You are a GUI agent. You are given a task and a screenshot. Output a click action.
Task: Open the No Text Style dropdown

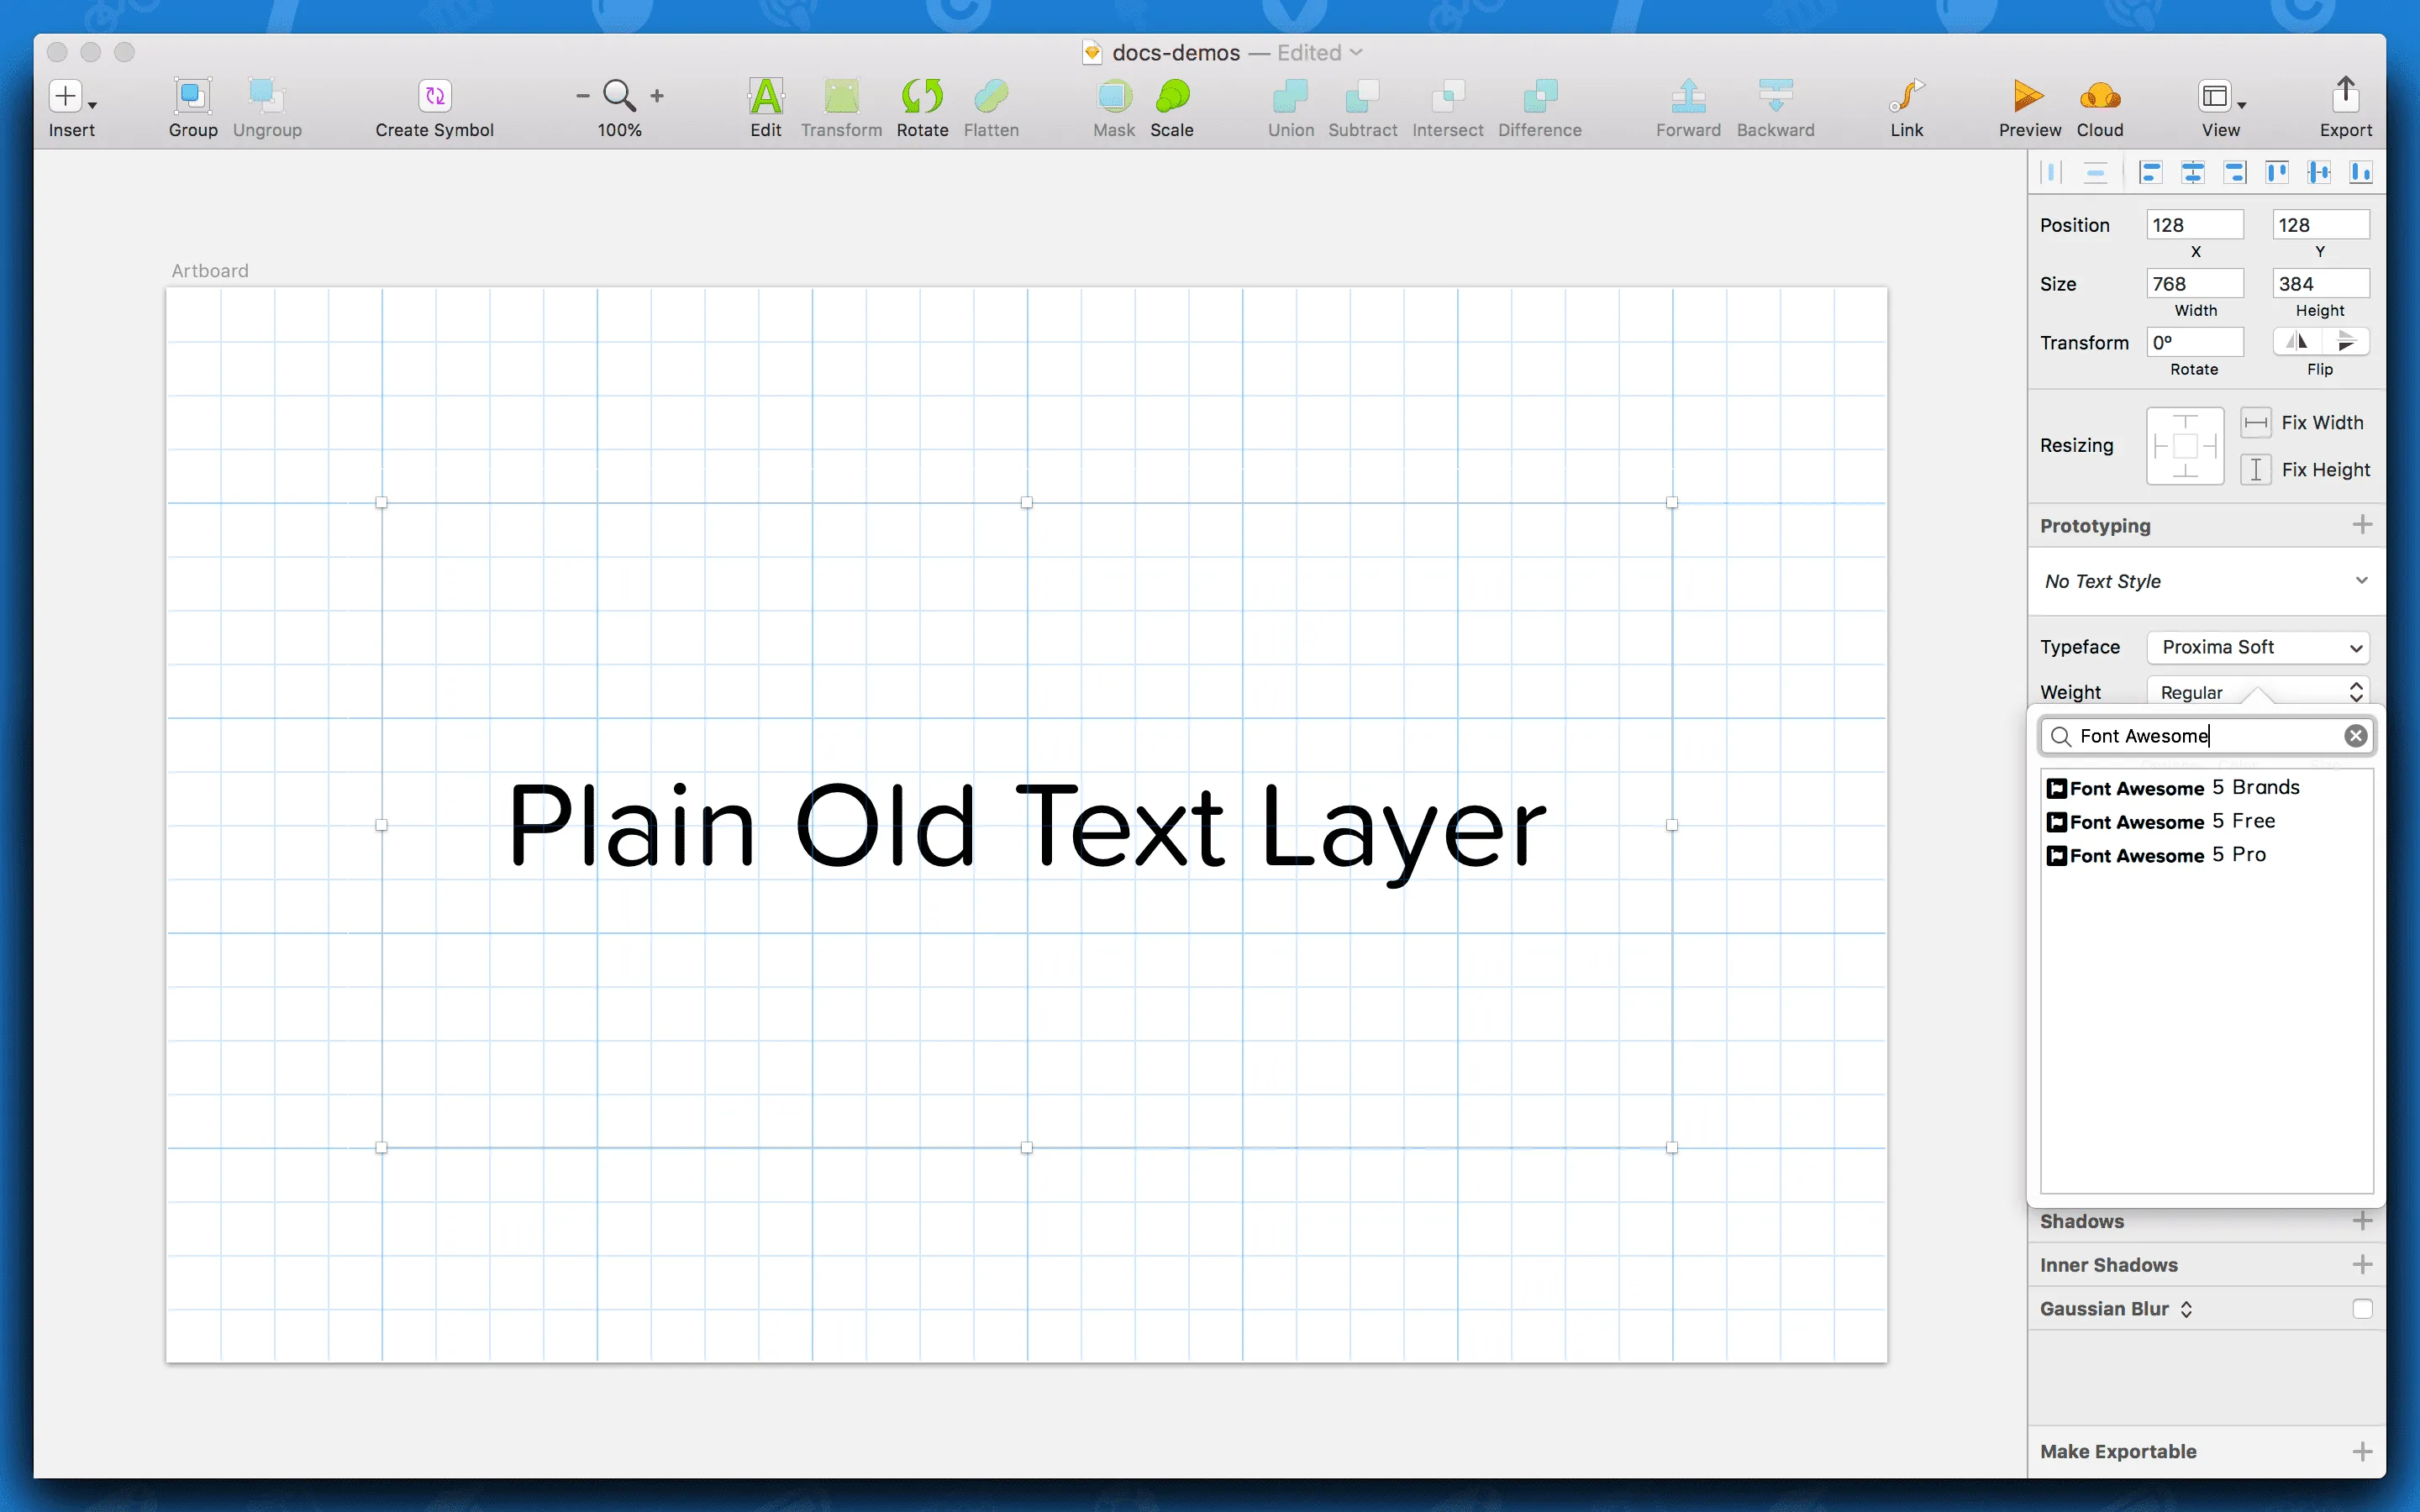pos(2204,581)
